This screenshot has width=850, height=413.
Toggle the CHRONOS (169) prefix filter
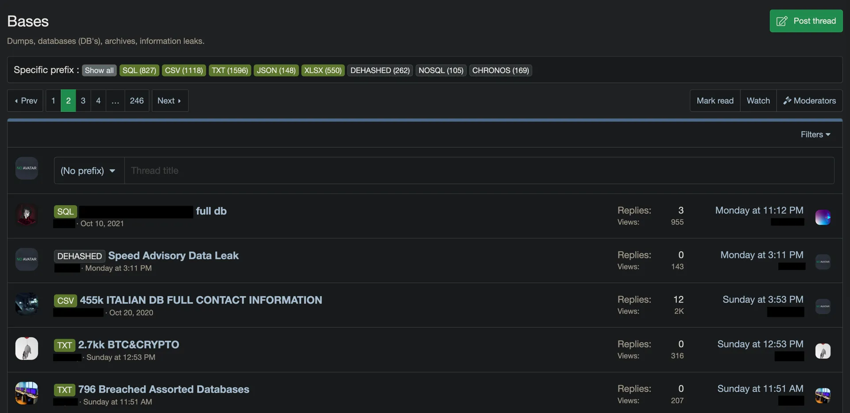tap(500, 70)
